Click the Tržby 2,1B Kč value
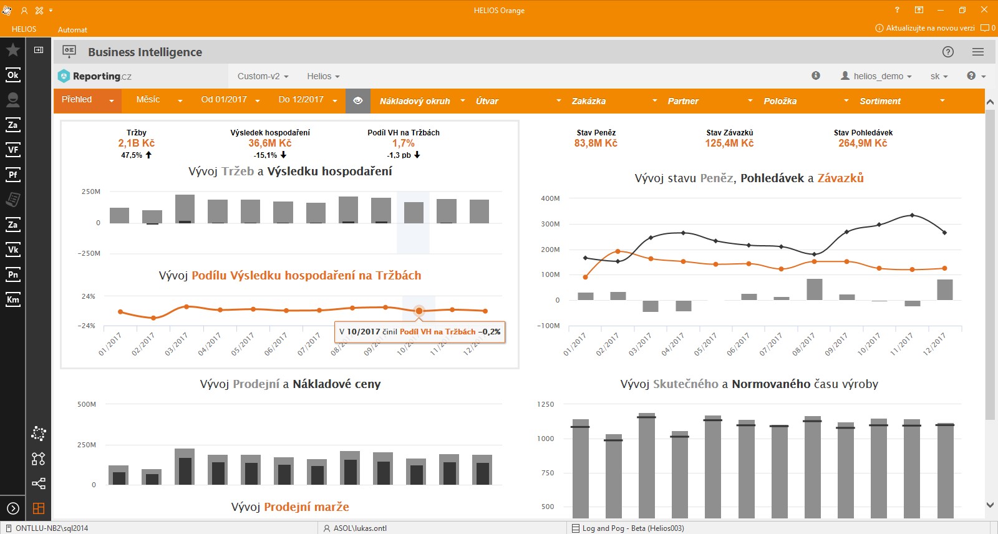The height and width of the screenshot is (534, 998). [x=136, y=143]
